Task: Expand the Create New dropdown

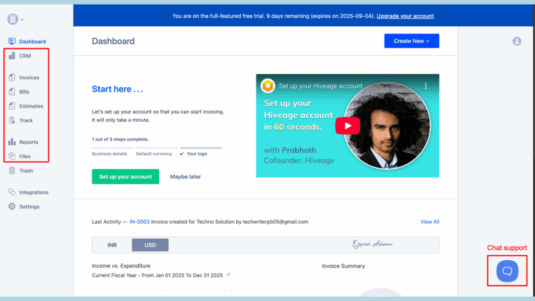Action: (411, 41)
